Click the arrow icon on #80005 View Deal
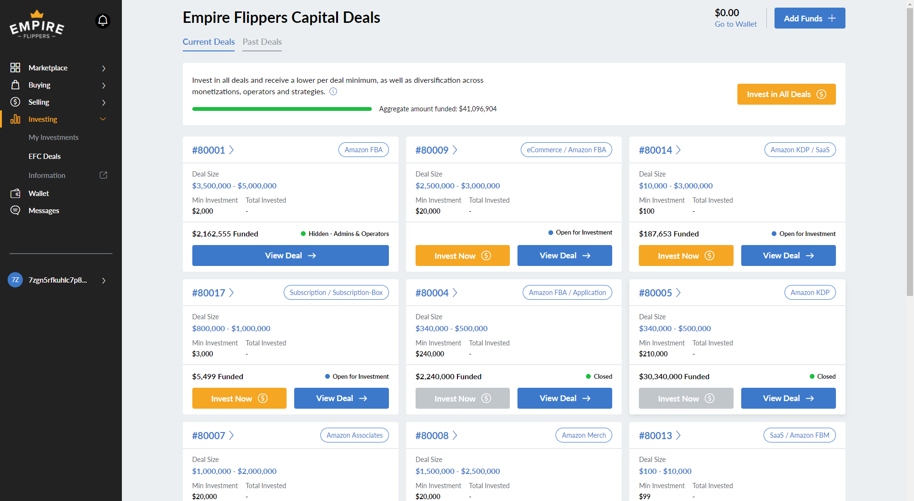Image resolution: width=914 pixels, height=501 pixels. point(810,398)
